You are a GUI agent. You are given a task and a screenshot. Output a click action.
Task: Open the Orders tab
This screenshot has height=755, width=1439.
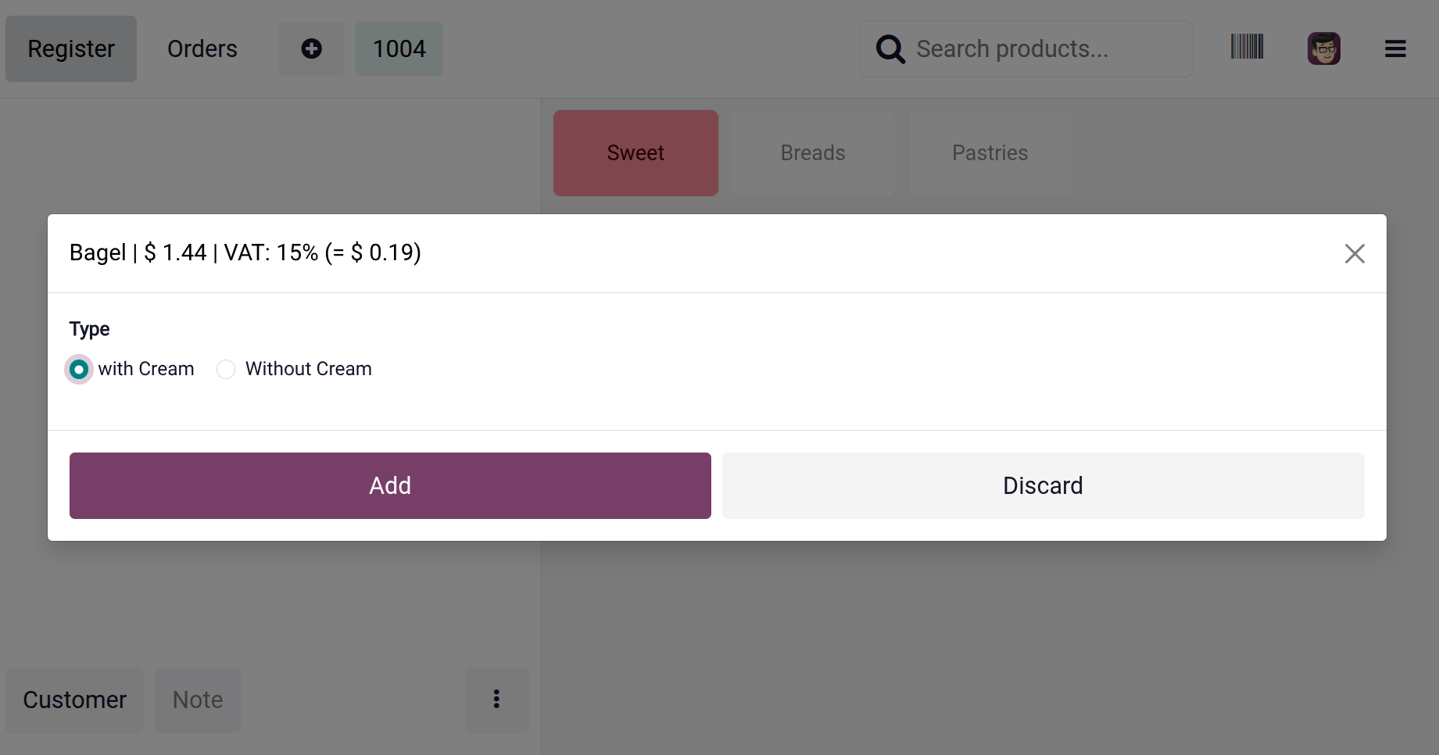pyautogui.click(x=202, y=49)
